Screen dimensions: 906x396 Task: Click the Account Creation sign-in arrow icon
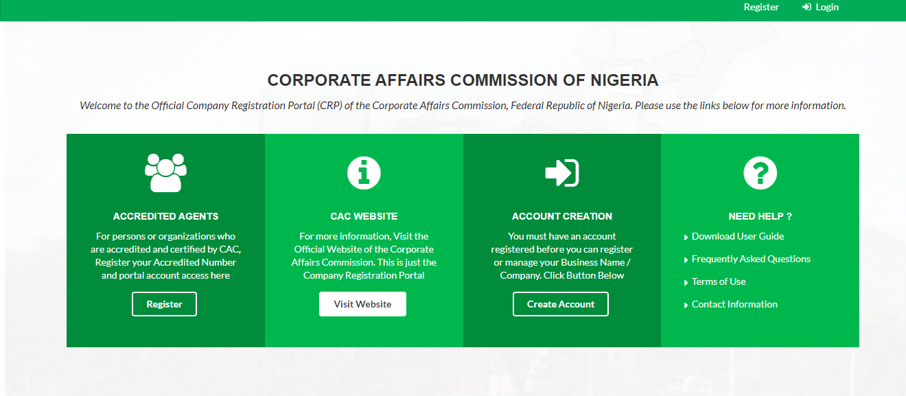(561, 173)
